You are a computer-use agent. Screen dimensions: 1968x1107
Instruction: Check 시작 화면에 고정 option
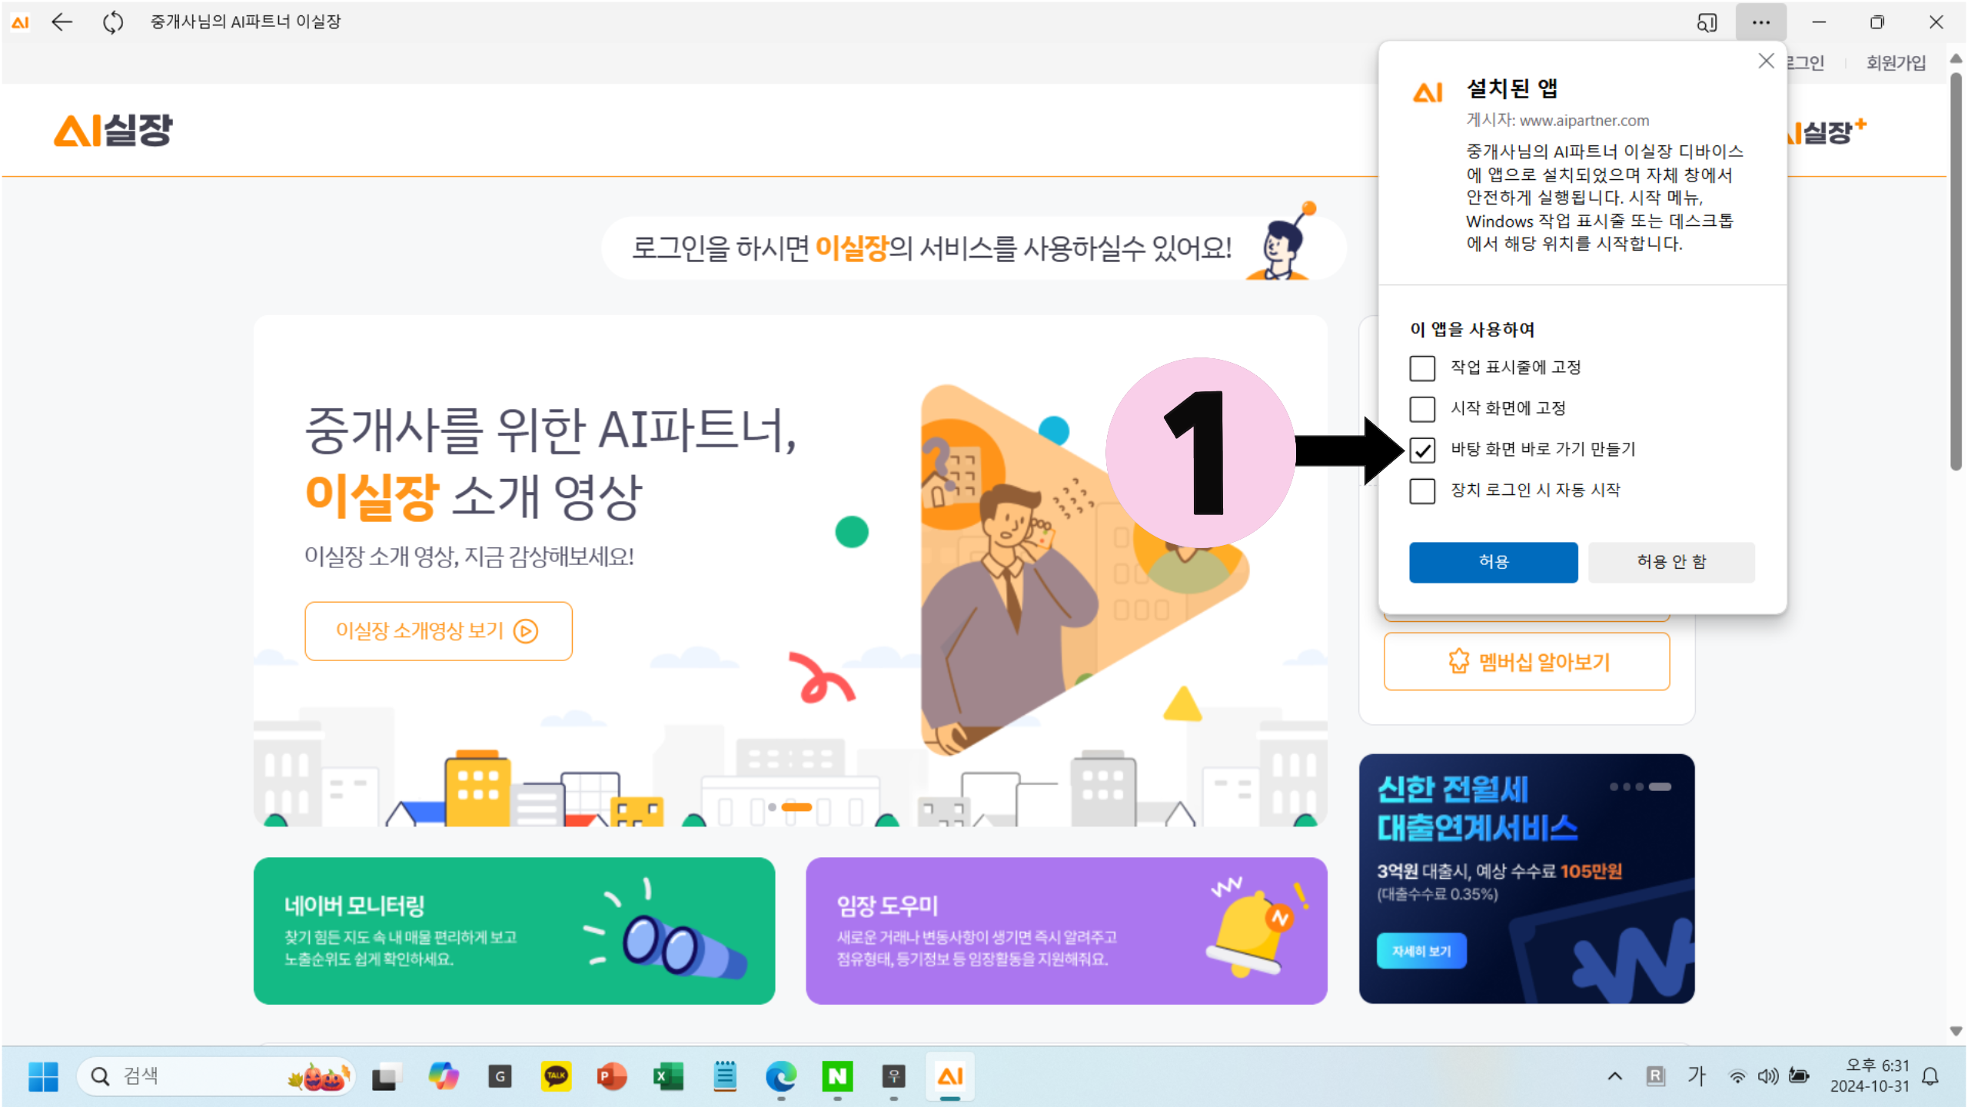[1422, 409]
